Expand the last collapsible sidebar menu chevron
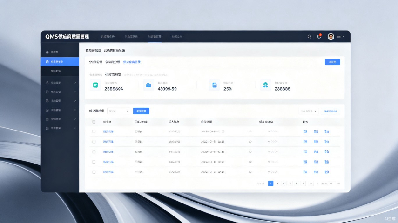398x223 pixels. click(x=75, y=128)
